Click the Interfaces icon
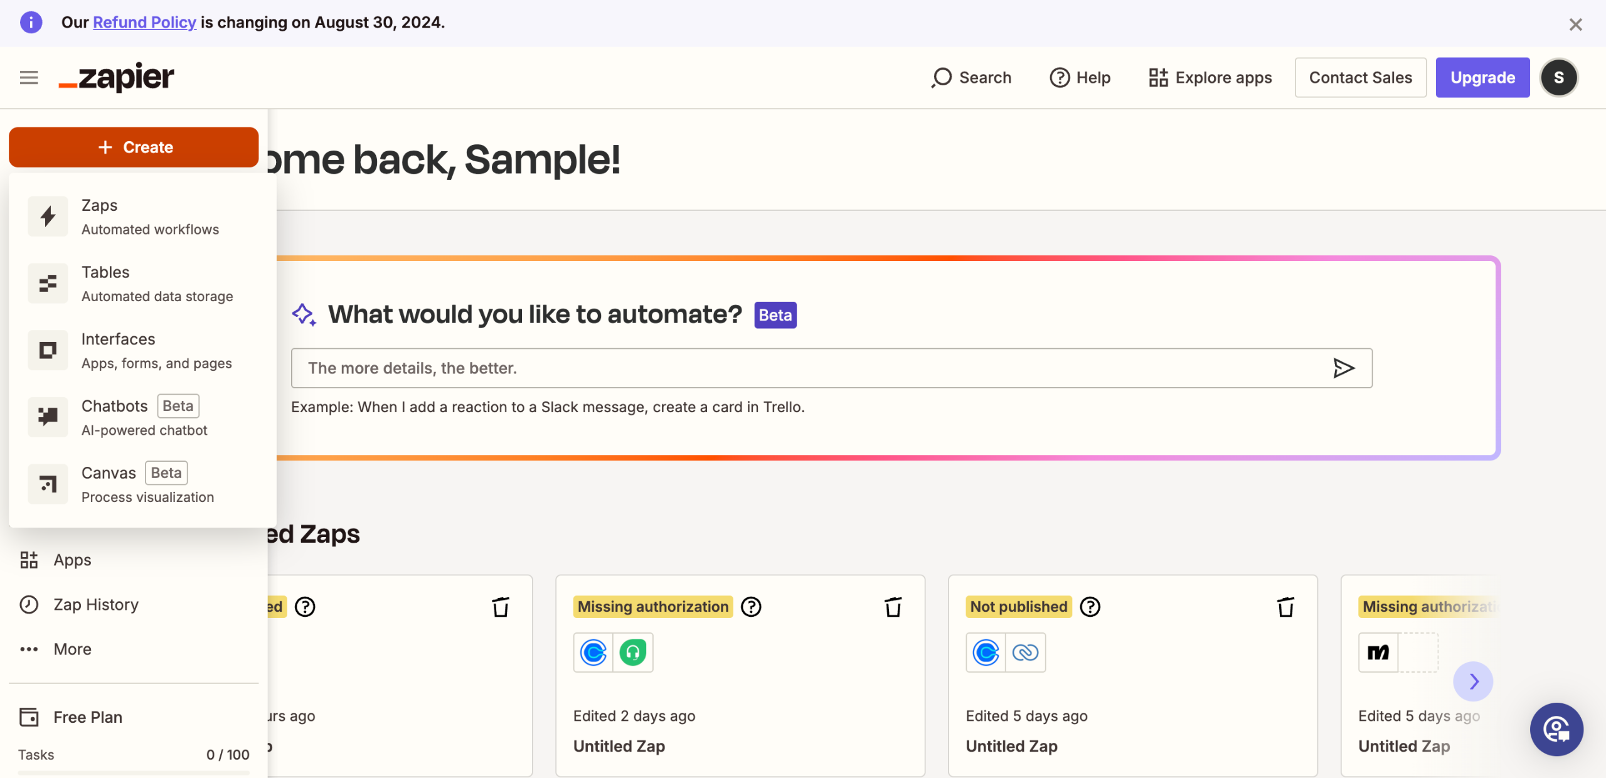This screenshot has height=778, width=1606. click(x=48, y=350)
